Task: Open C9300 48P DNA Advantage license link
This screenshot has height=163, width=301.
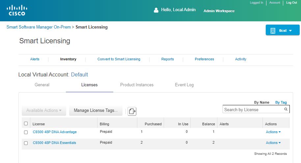Action: (x=55, y=132)
